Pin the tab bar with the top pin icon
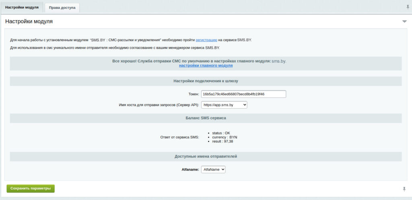412x200 pixels. tap(408, 7)
